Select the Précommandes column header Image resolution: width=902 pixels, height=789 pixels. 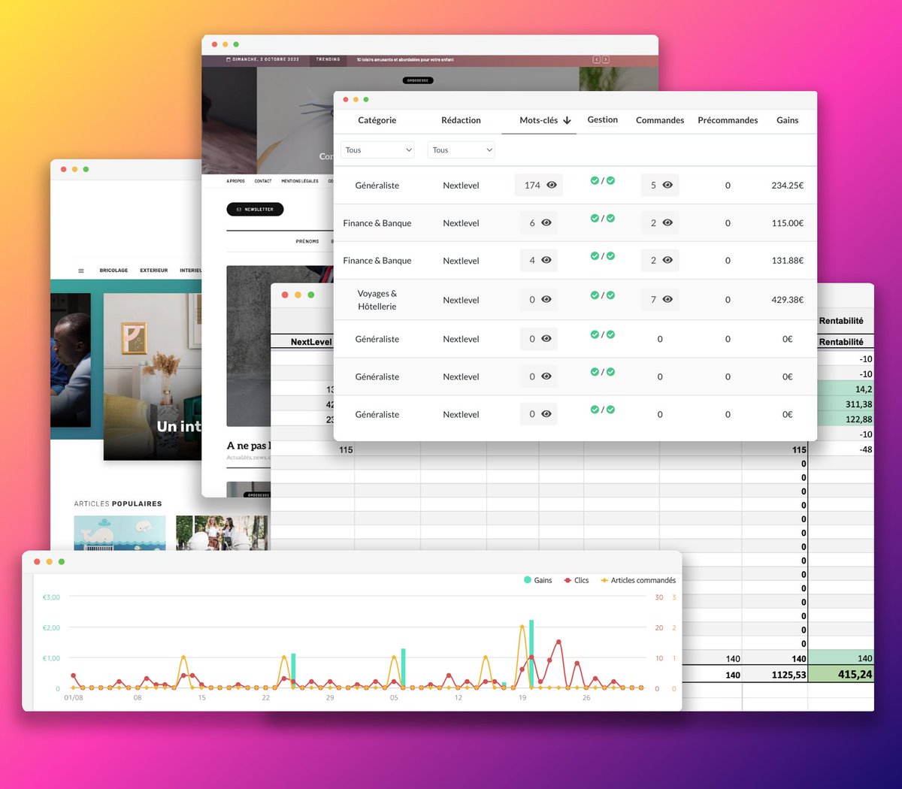[x=728, y=120]
